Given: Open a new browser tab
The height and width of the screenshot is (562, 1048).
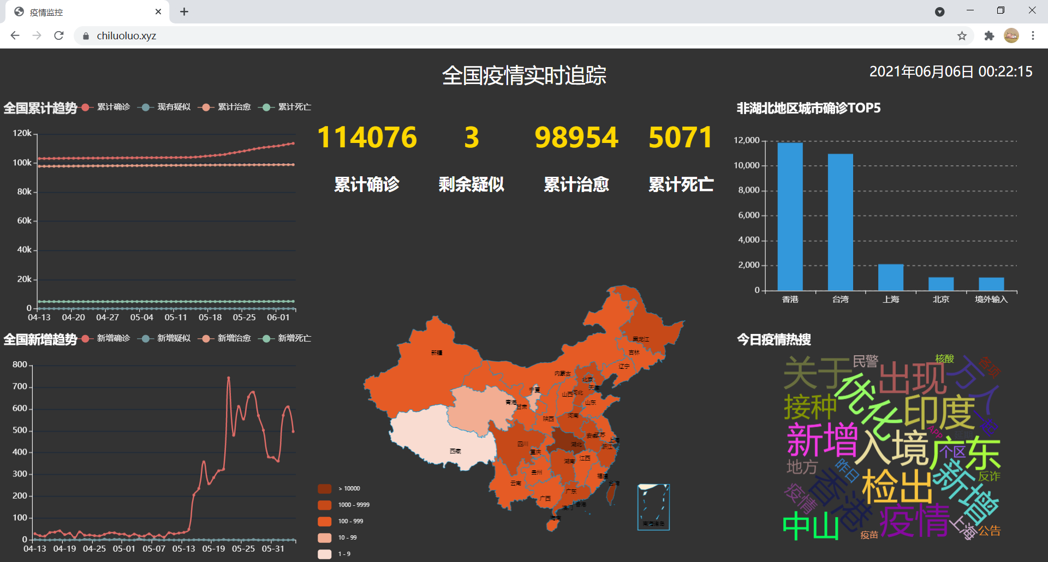Looking at the screenshot, I should coord(184,11).
